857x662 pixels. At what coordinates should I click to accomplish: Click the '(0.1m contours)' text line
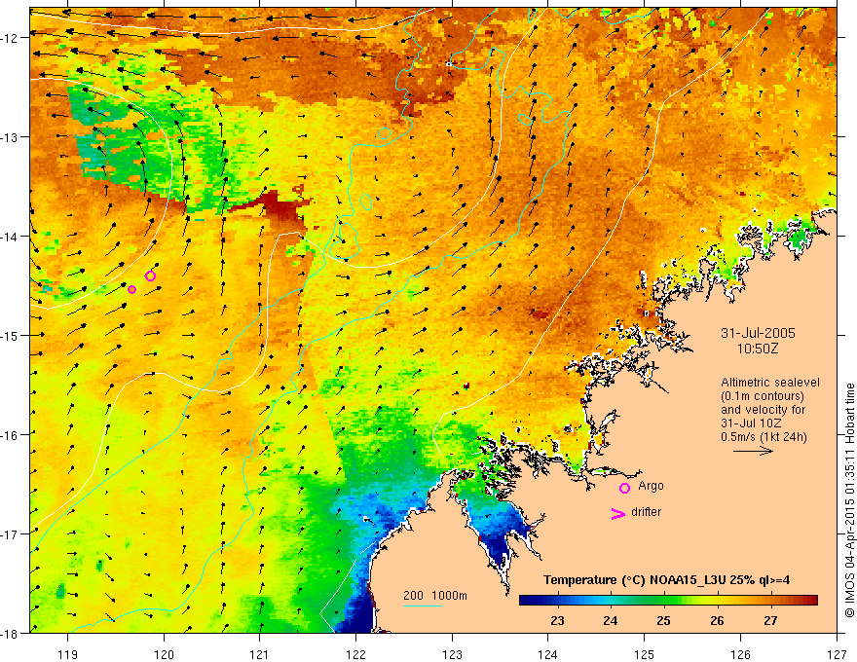coord(763,396)
